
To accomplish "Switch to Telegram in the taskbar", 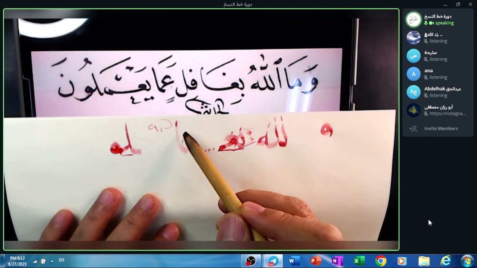I will pyautogui.click(x=273, y=261).
